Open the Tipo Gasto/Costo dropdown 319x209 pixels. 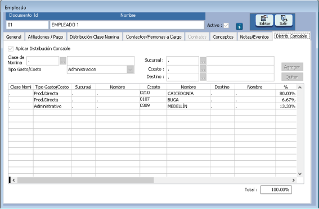point(130,69)
